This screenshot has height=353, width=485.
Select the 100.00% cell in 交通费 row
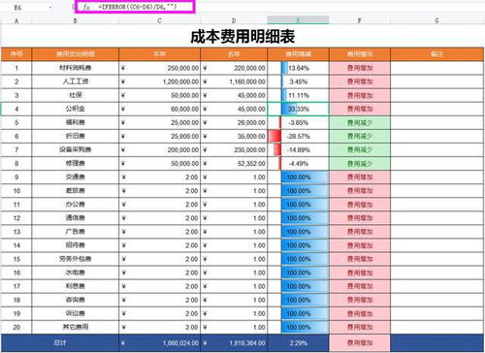pyautogui.click(x=298, y=176)
